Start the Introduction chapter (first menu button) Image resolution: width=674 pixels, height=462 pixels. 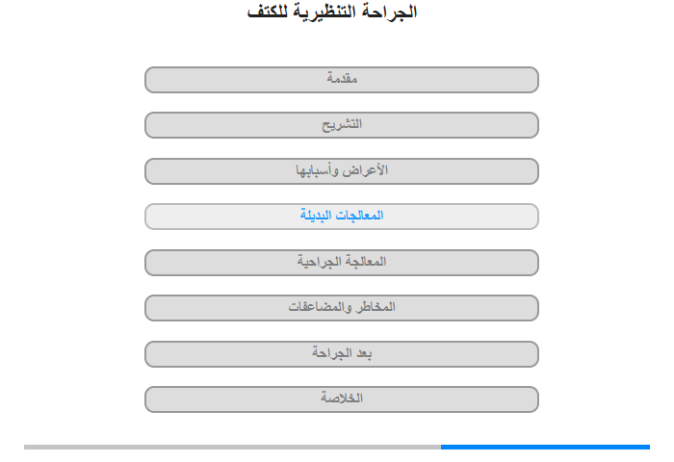342,80
